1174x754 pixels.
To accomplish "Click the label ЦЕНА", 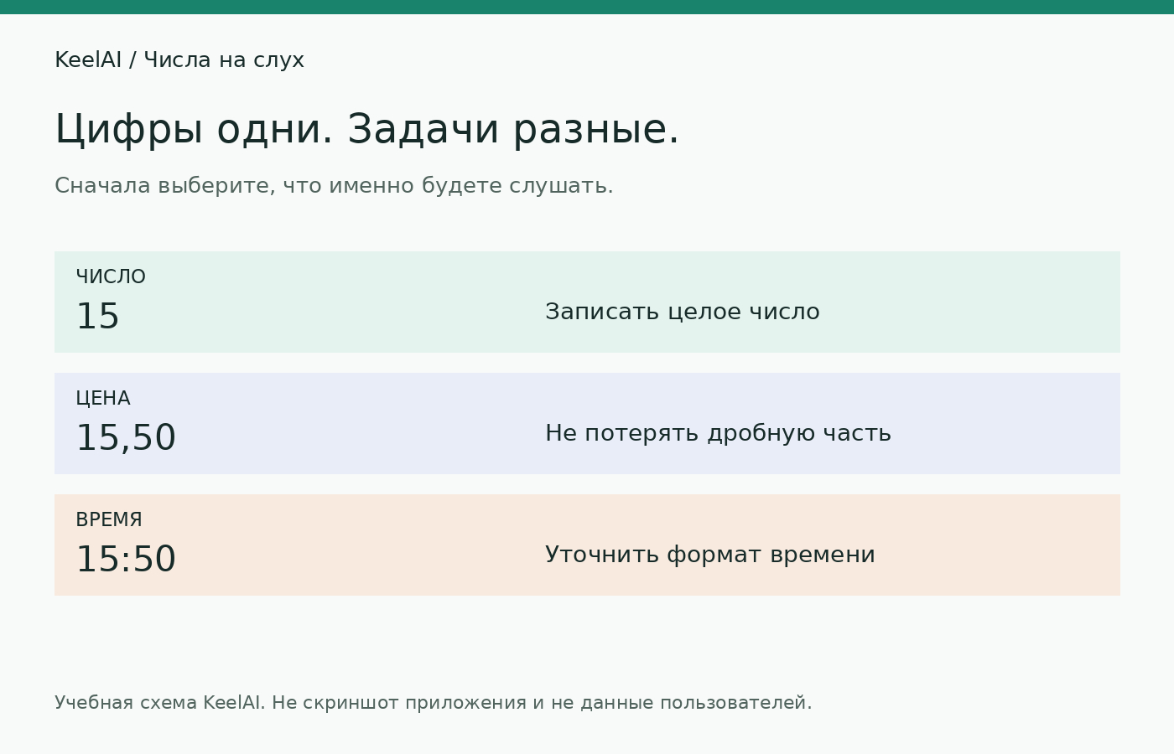I will [103, 398].
